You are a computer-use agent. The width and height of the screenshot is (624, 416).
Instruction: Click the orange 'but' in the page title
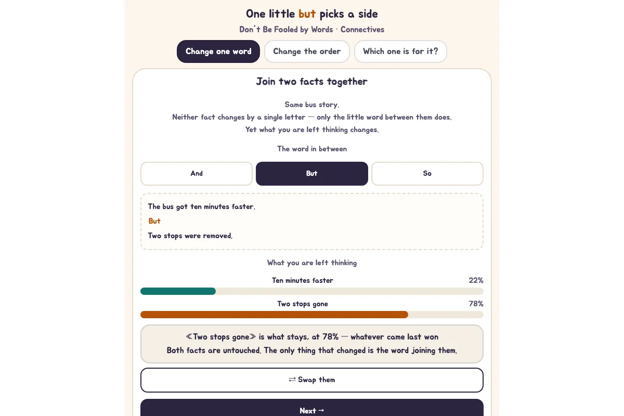click(307, 14)
